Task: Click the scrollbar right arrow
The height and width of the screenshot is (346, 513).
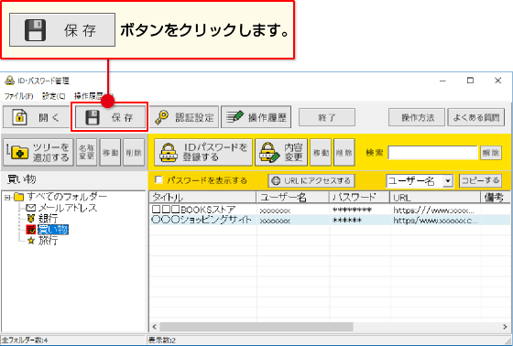Action: point(505,327)
